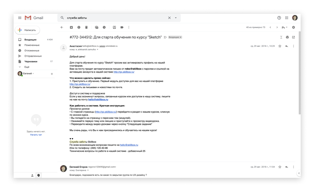Go to the older conversation arrow

(277, 27)
